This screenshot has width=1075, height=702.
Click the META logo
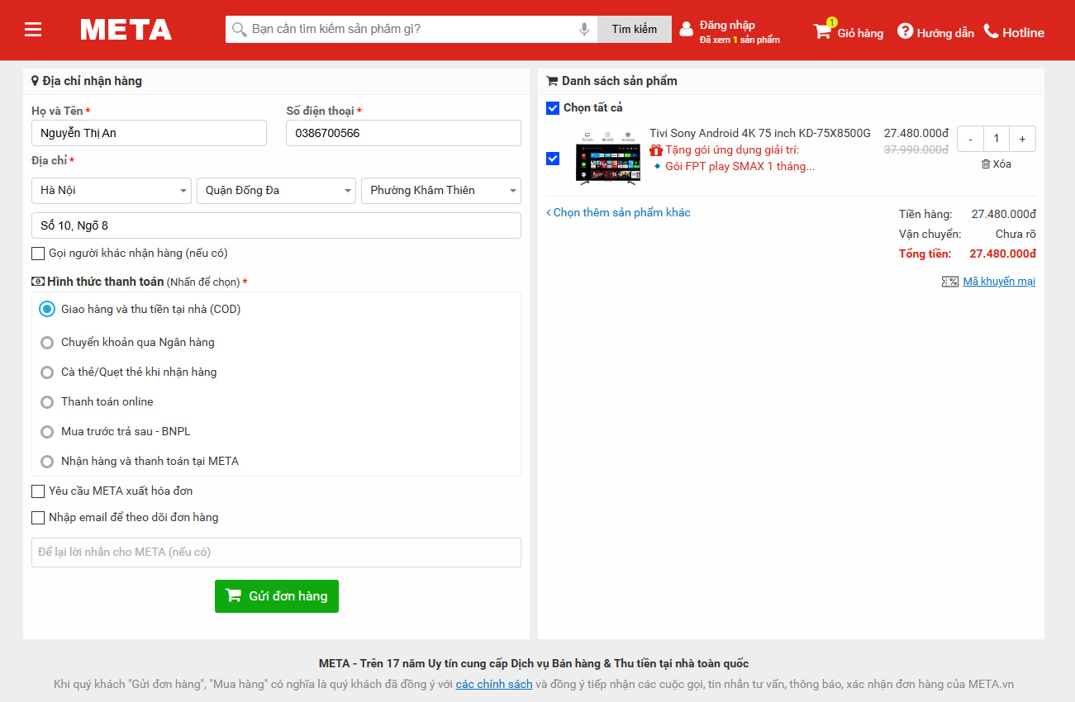pyautogui.click(x=126, y=30)
